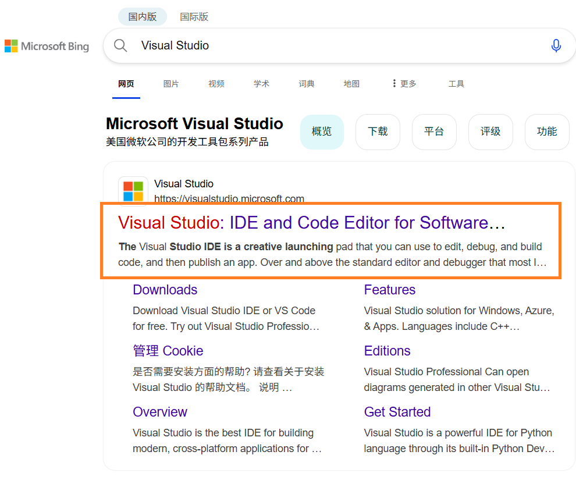Start voice search with microphone icon
Viewport: 576px width, 480px height.
556,45
